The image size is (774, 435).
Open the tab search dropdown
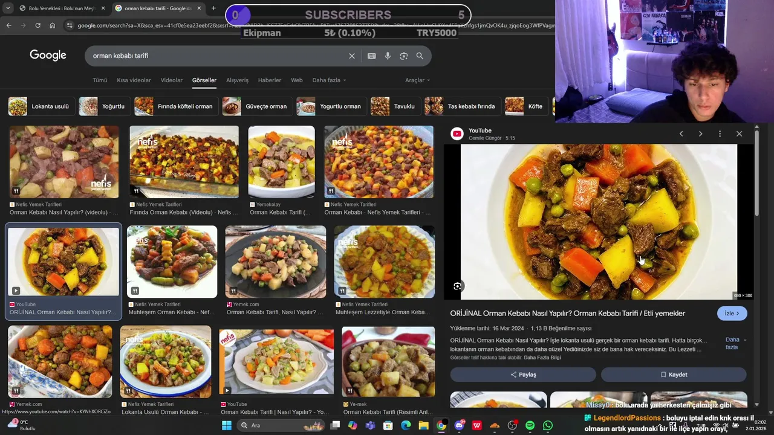click(8, 8)
